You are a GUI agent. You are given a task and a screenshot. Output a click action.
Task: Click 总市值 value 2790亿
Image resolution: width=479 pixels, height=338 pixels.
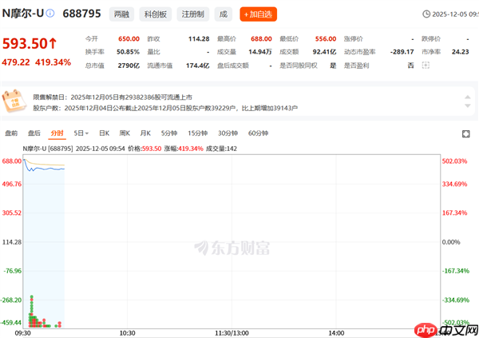[129, 66]
